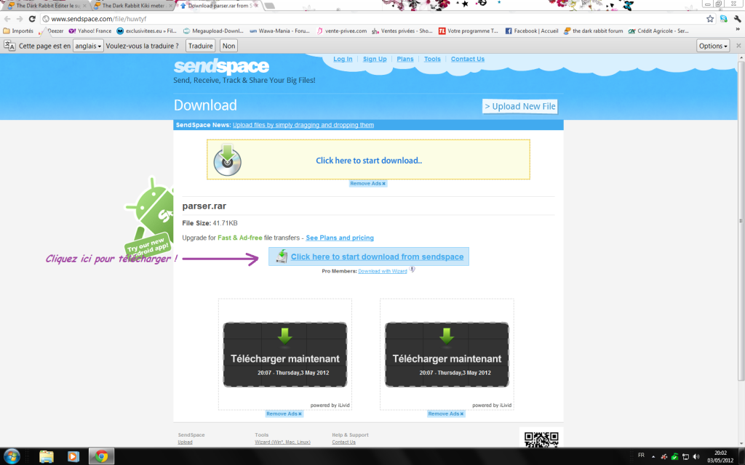Click the Non button
745x465 pixels.
coord(228,46)
